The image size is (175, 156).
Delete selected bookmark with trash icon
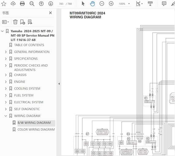15,22
